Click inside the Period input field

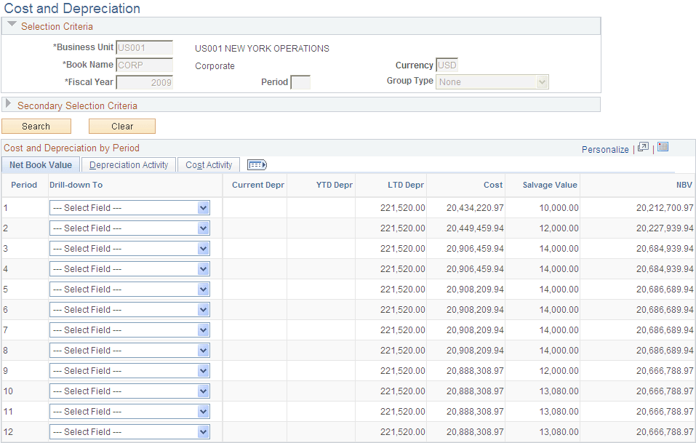300,81
